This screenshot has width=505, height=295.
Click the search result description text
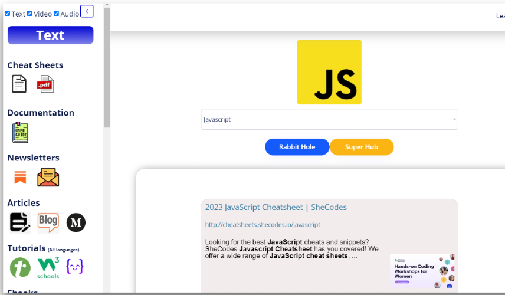[x=292, y=249]
